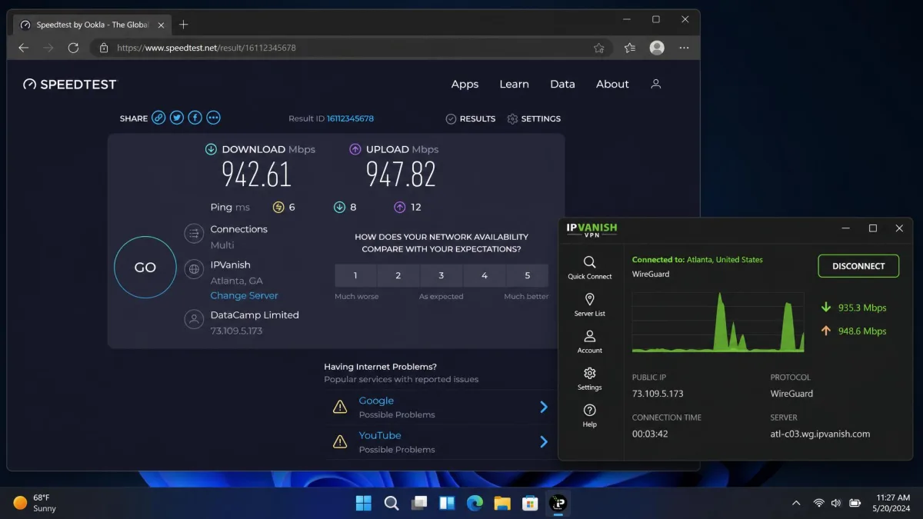Open the browser favorites list icon
The image size is (923, 519).
(x=630, y=48)
